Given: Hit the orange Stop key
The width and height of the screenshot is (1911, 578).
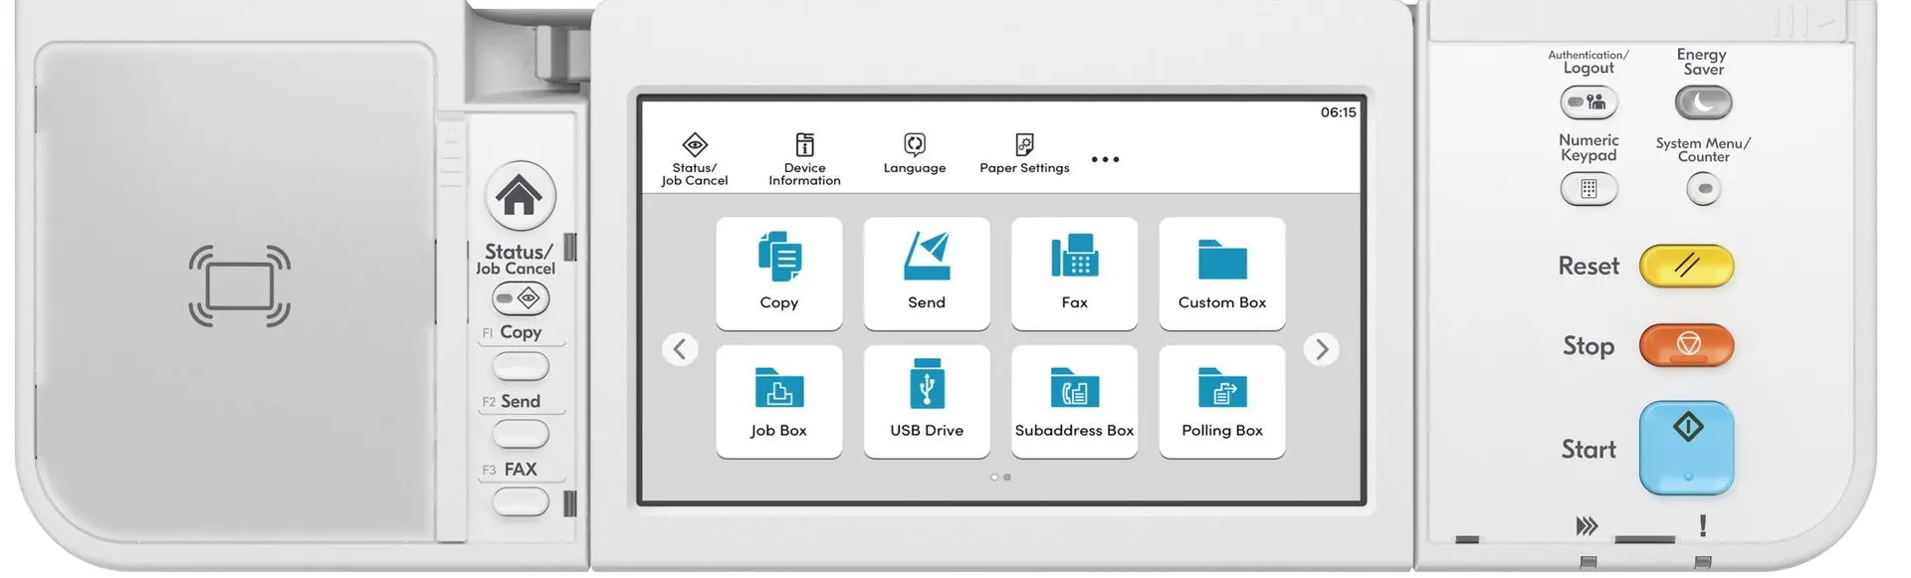Looking at the screenshot, I should [1686, 345].
